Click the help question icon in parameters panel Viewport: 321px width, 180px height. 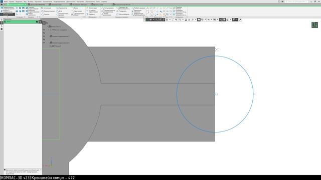pos(37,21)
